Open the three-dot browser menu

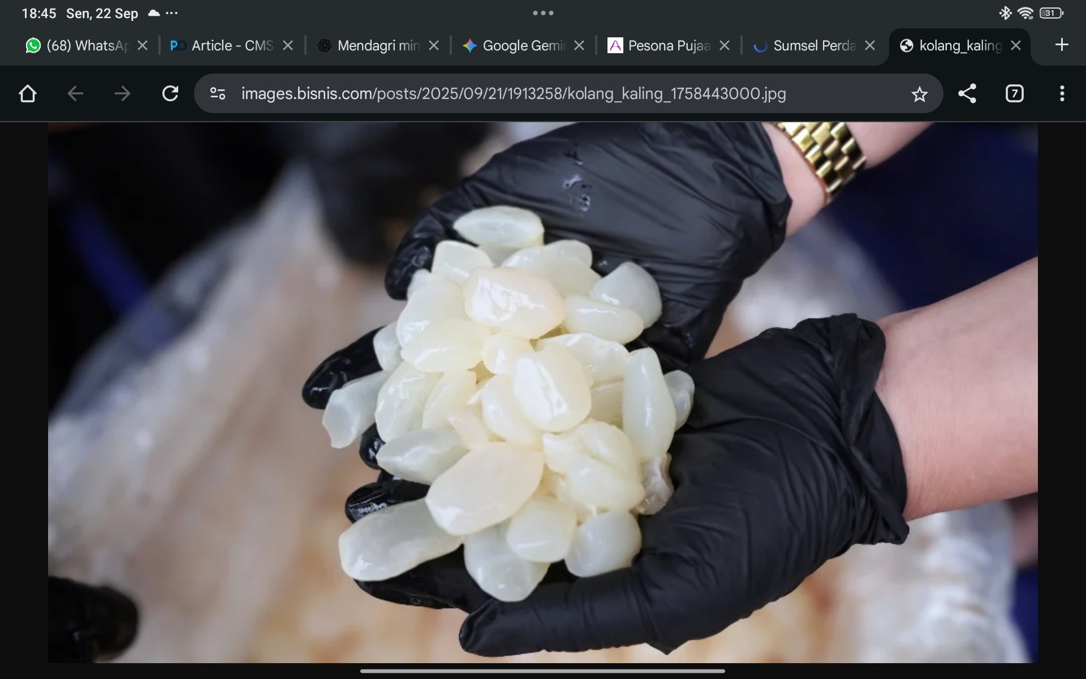click(x=1062, y=93)
